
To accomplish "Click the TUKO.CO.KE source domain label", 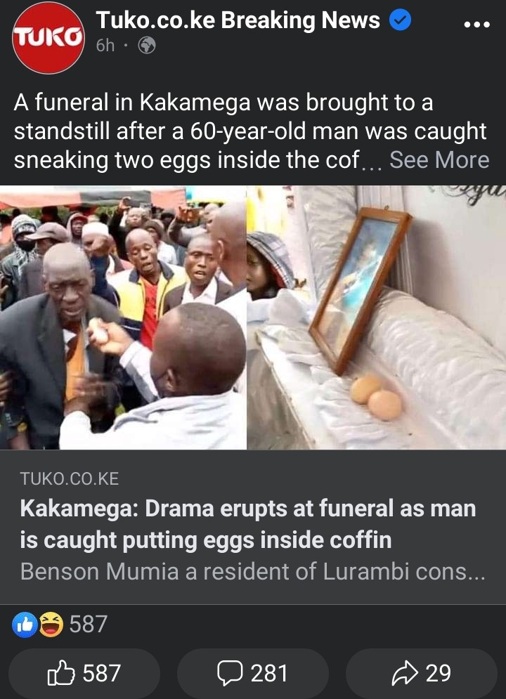I will click(70, 479).
